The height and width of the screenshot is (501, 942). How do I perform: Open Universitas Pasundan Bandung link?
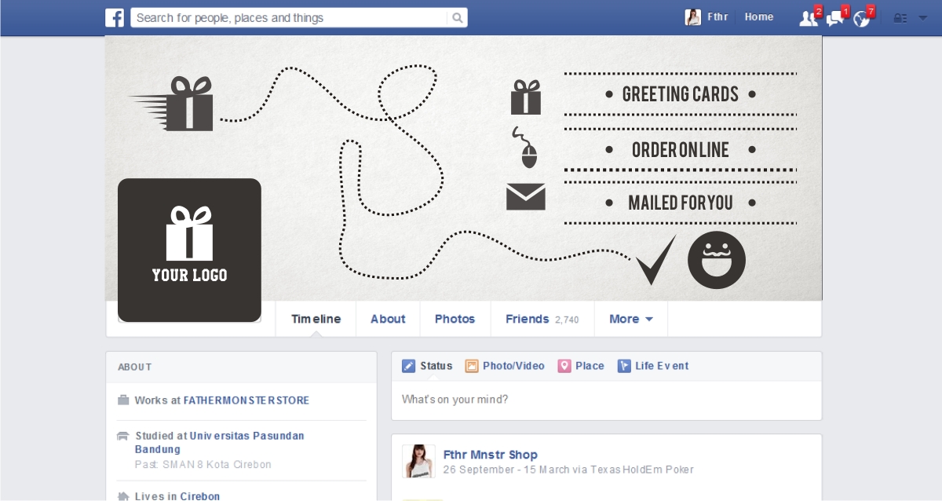(220, 443)
